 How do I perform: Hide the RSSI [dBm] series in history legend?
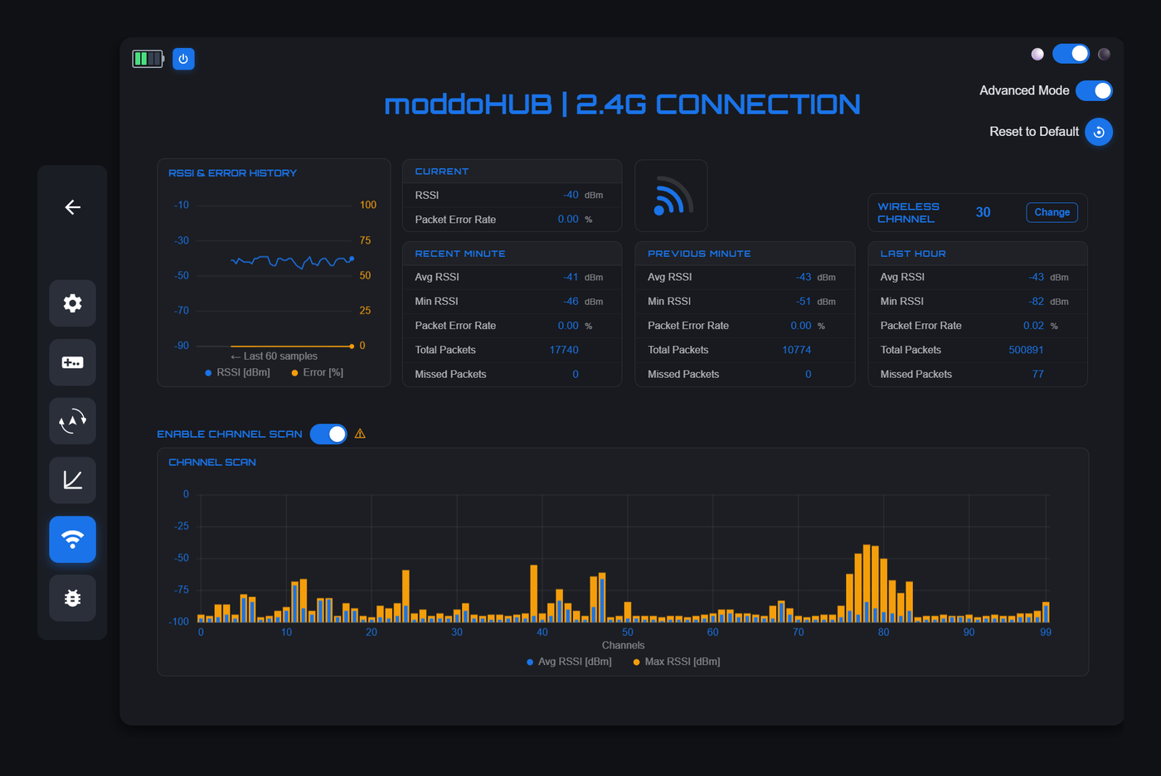tap(237, 372)
